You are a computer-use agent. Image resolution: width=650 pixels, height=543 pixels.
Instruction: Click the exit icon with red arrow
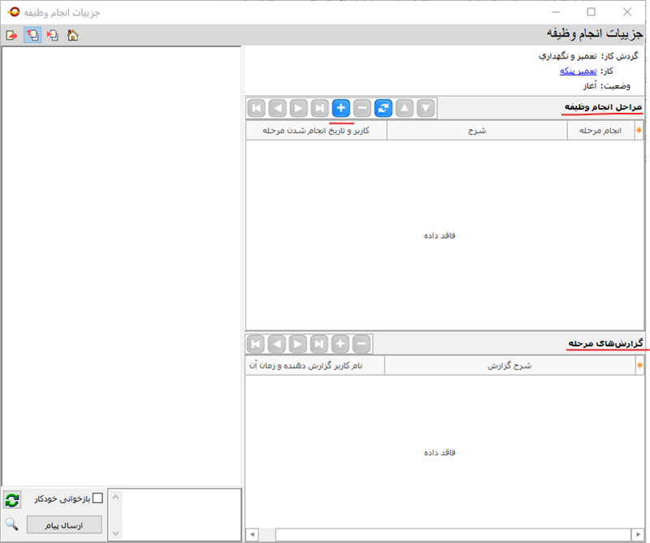[x=11, y=35]
